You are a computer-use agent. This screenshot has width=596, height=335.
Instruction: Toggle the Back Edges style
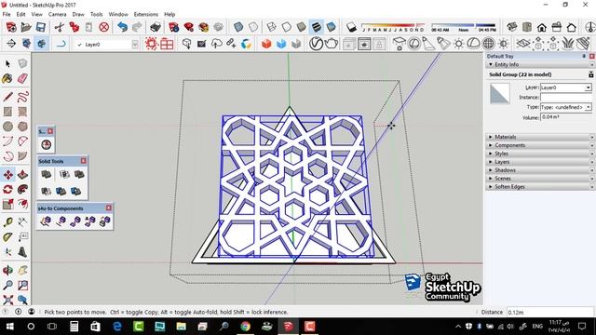point(253,27)
